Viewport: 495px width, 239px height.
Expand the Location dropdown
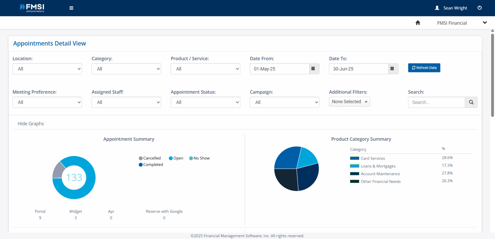(x=47, y=69)
